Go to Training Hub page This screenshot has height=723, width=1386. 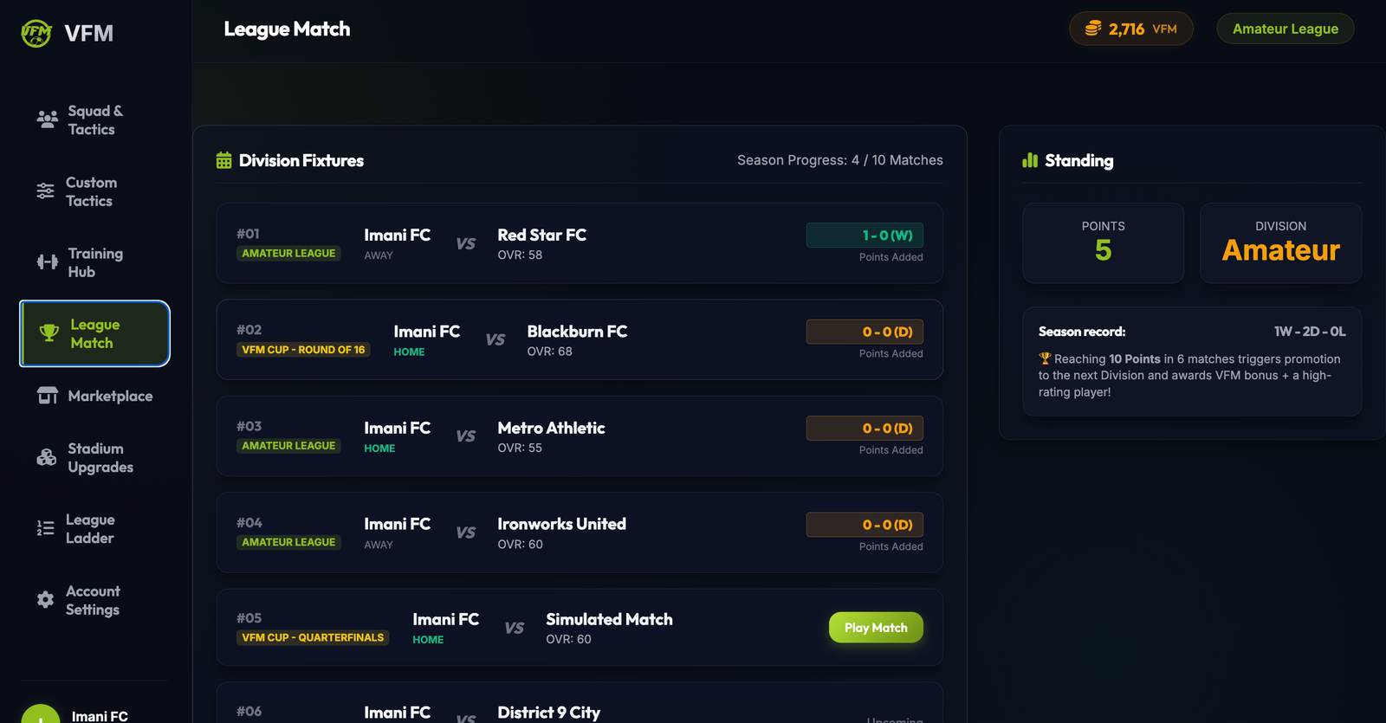[94, 262]
